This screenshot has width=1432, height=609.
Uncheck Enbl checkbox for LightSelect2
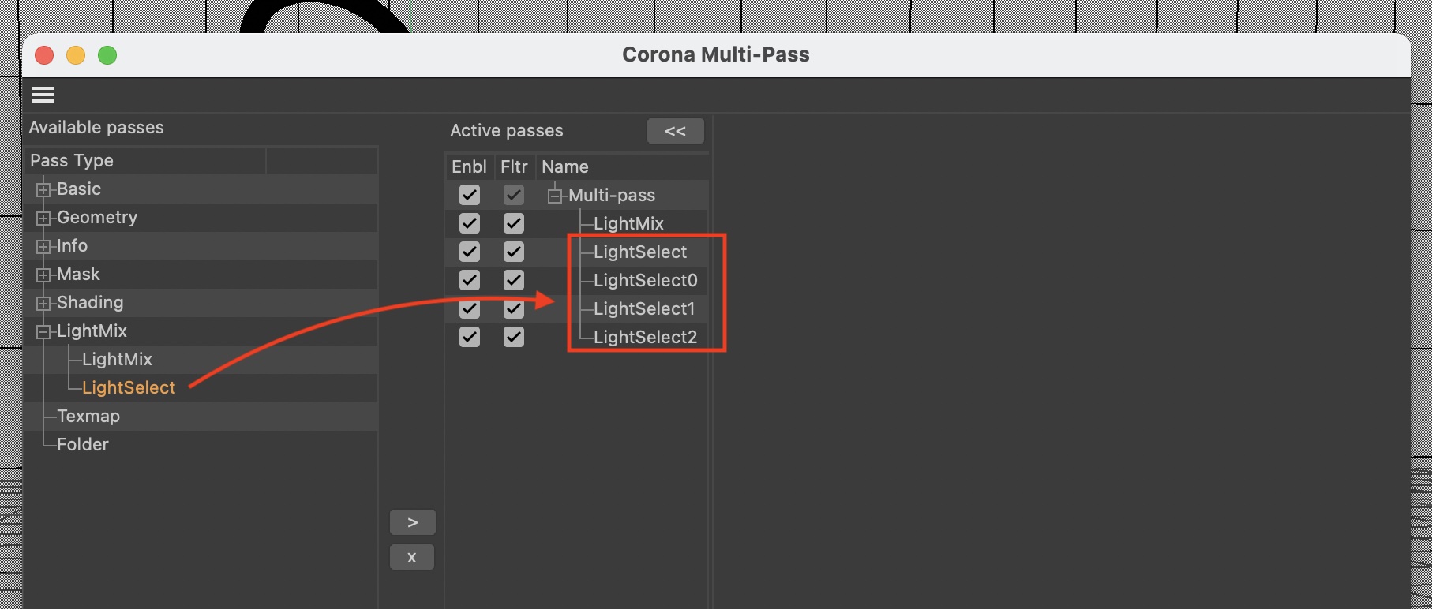click(x=470, y=337)
